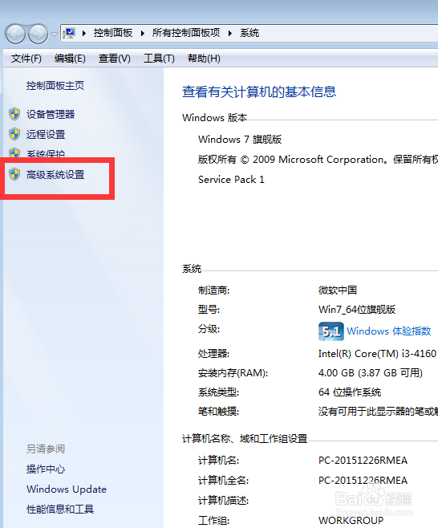Click shield icon beside 高级系统设置
438x528 pixels.
[x=14, y=174]
